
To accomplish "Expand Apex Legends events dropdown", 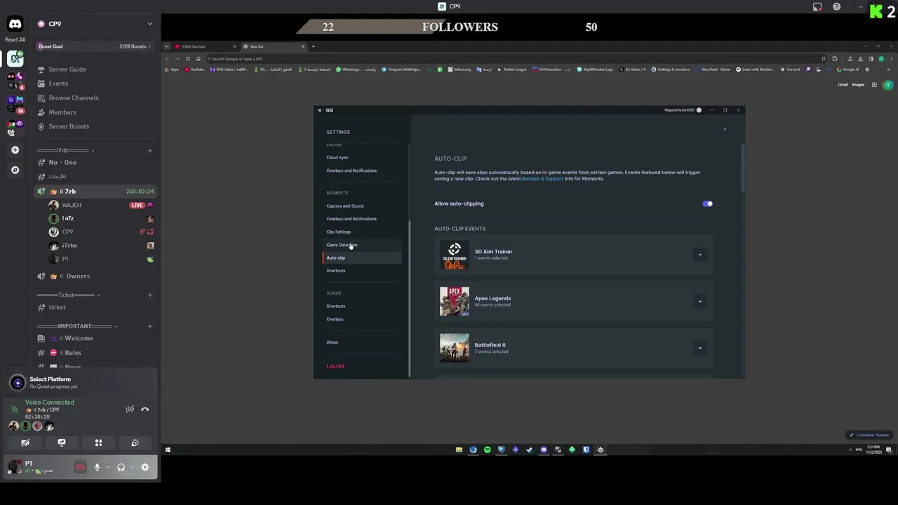I will click(699, 302).
